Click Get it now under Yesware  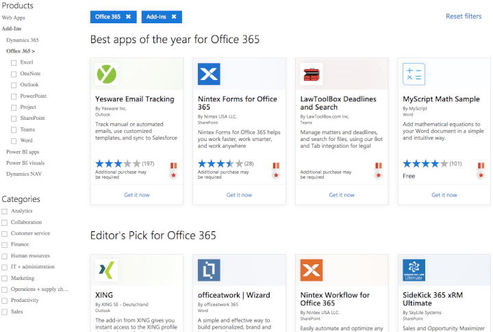tap(137, 195)
